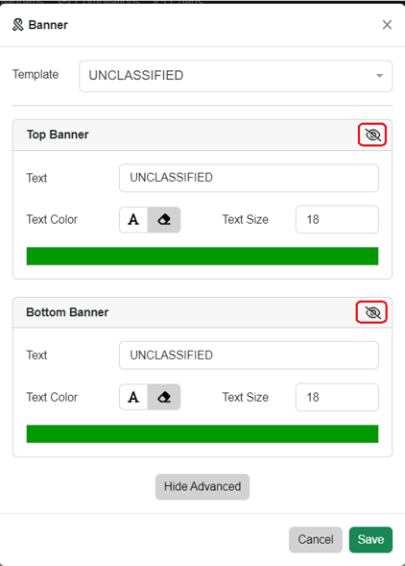
Task: Focus Bottom Banner Text Size field
Action: (x=337, y=397)
